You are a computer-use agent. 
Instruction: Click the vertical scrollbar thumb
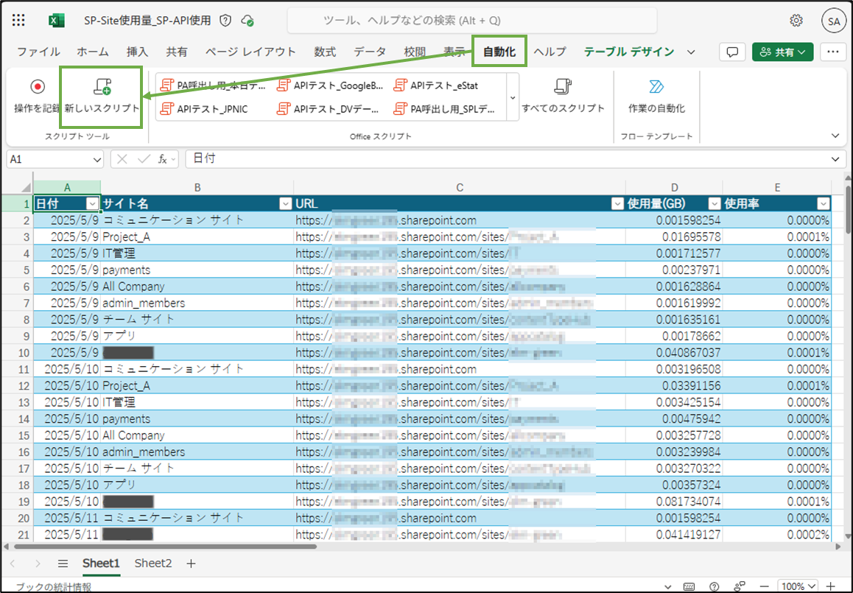[848, 210]
